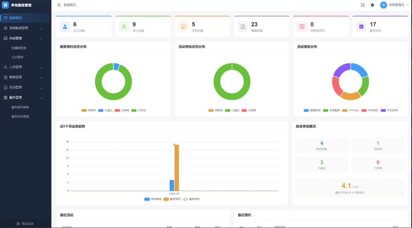Viewport: 412px width, 228px height.
Task: Click the list icon beside 活动管理
Action: click(6, 87)
